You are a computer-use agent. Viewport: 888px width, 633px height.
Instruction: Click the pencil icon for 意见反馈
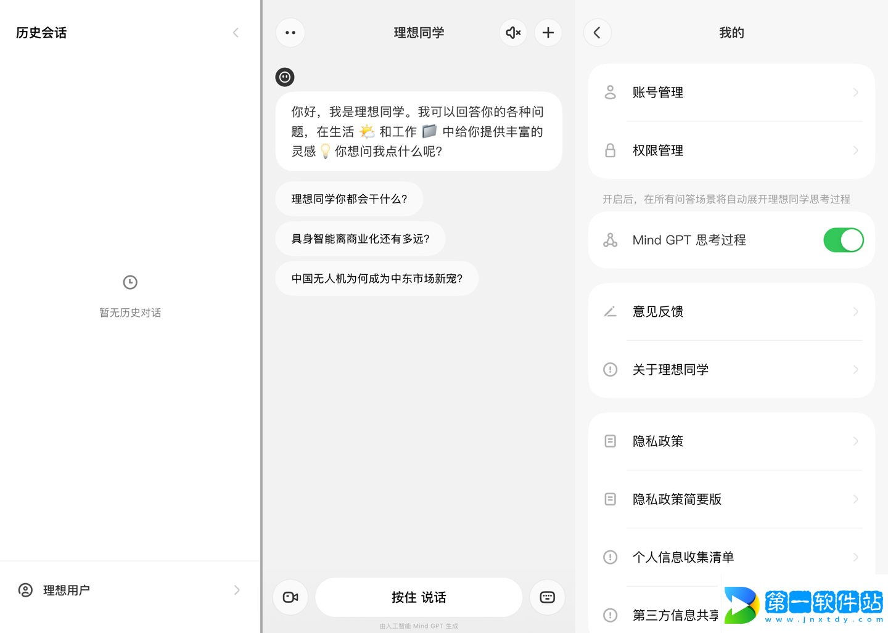pos(610,312)
